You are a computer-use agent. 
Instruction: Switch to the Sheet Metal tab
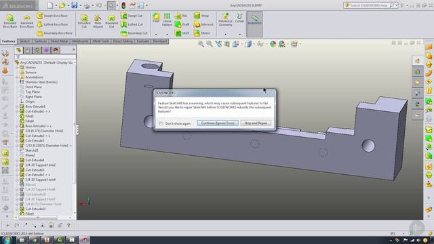(59, 41)
